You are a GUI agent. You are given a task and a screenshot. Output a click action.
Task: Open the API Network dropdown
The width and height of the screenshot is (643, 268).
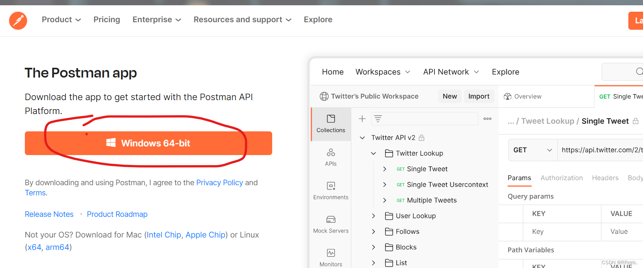(451, 72)
